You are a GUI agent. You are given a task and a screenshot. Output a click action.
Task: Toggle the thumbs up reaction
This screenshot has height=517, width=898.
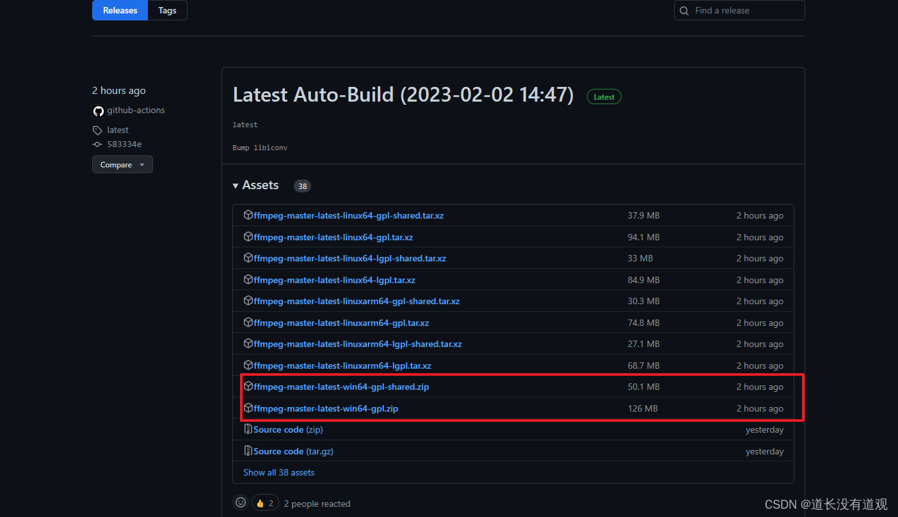[265, 503]
